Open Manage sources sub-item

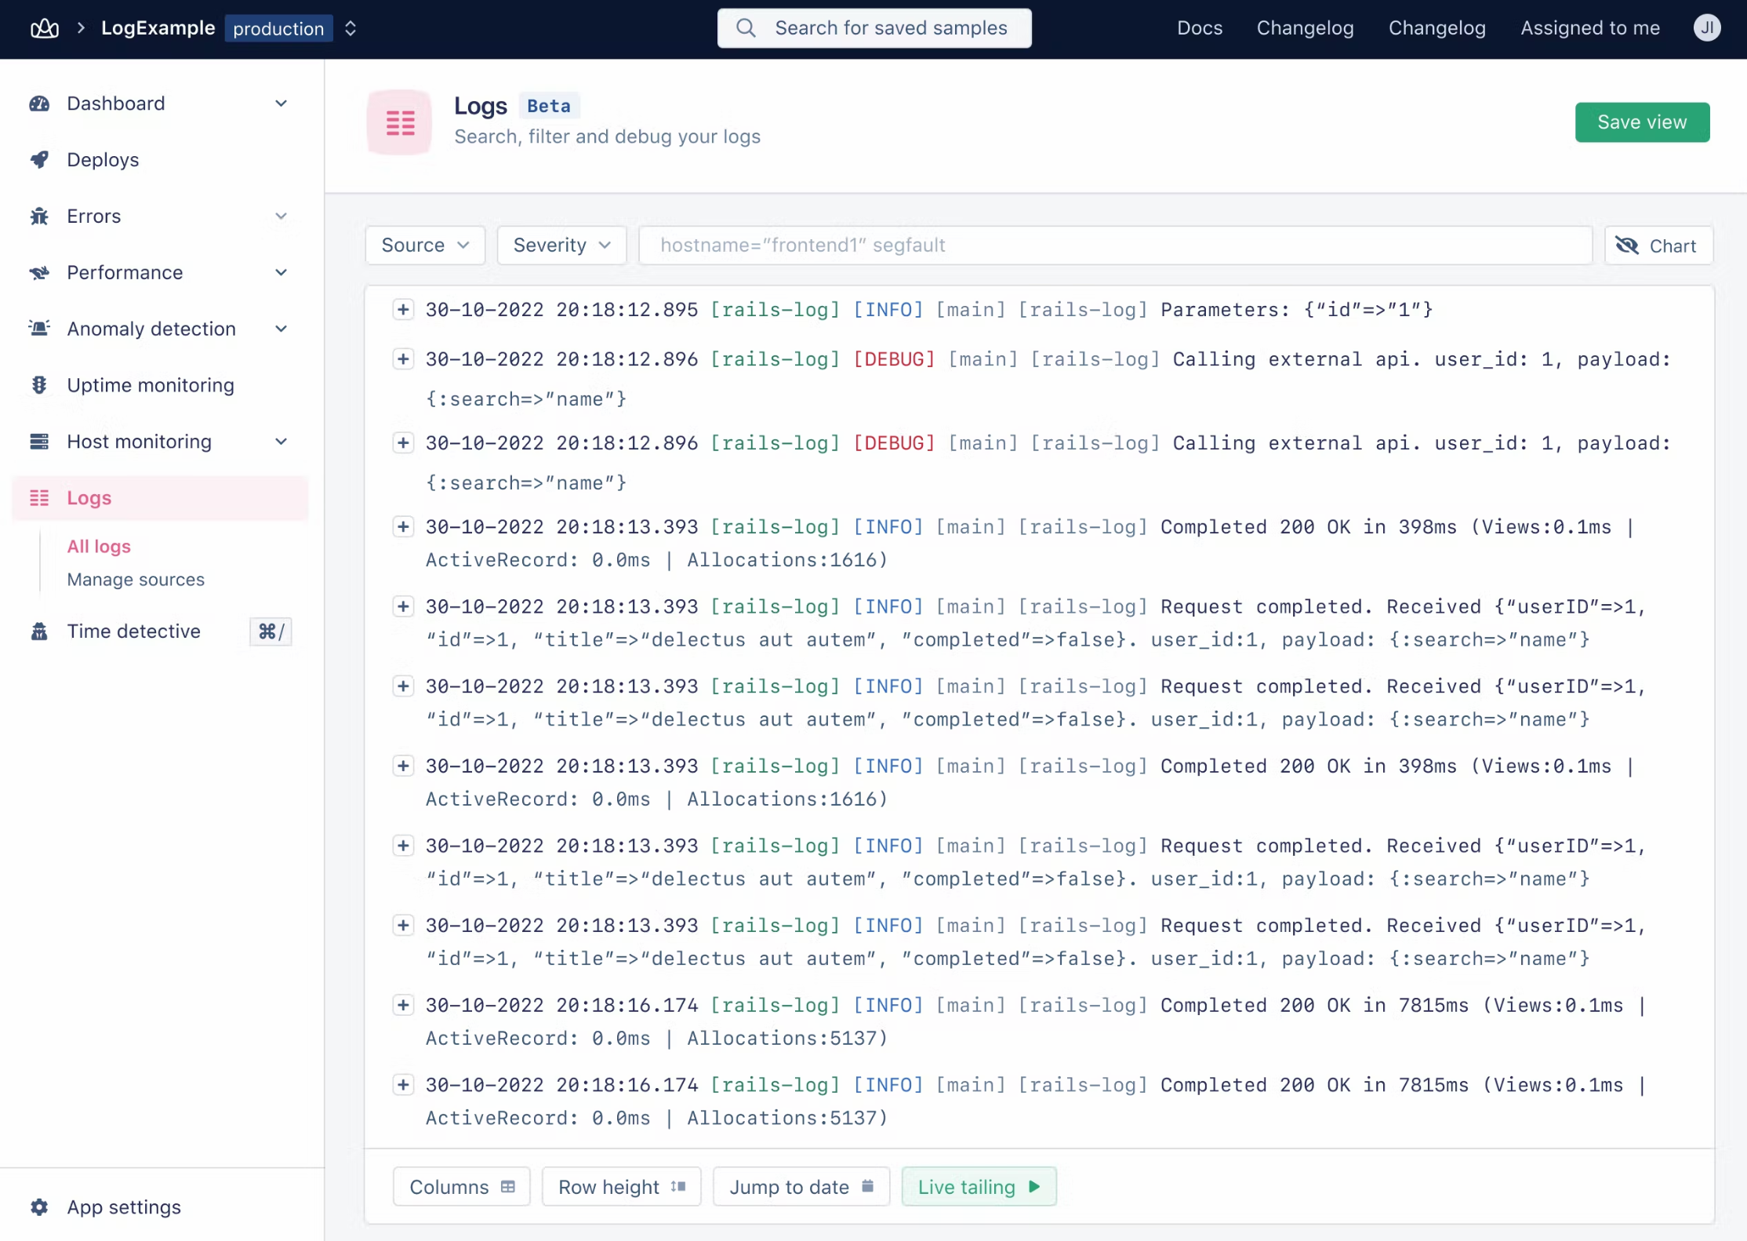point(136,580)
